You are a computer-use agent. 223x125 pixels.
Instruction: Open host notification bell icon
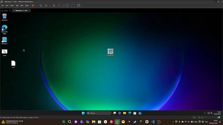point(220,122)
